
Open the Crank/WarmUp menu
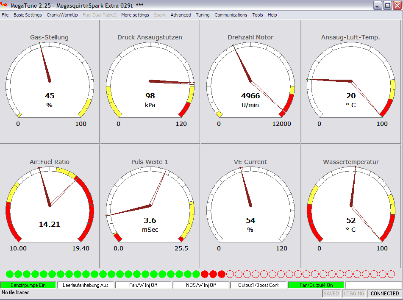click(x=62, y=15)
